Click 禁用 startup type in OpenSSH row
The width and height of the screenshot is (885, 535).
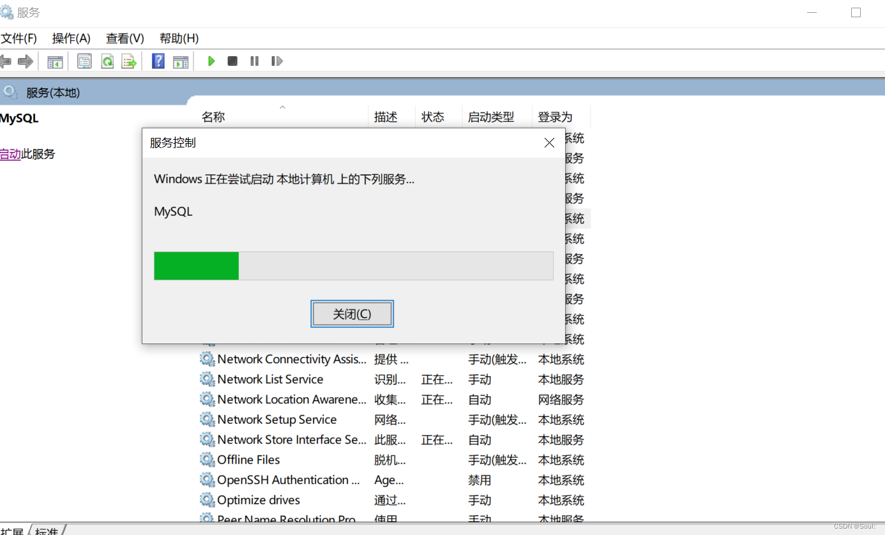480,480
